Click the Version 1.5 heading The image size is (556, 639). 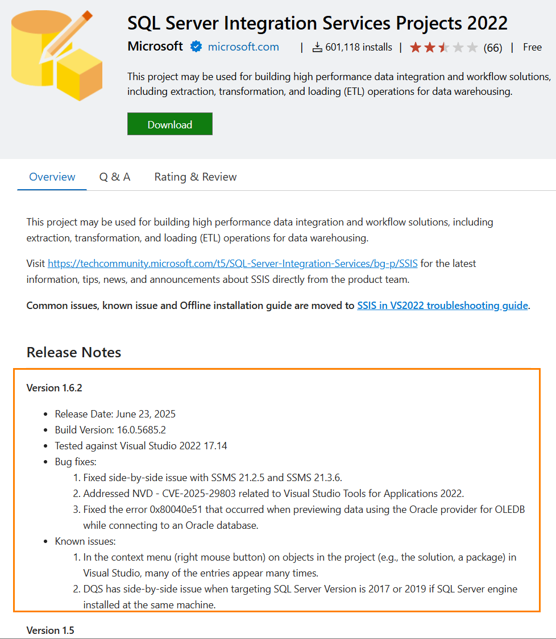[x=50, y=630]
